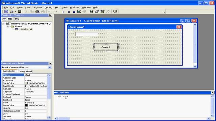Toggle Folders icon in Project panel
The width and height of the screenshot is (216, 121).
click(x=17, y=19)
